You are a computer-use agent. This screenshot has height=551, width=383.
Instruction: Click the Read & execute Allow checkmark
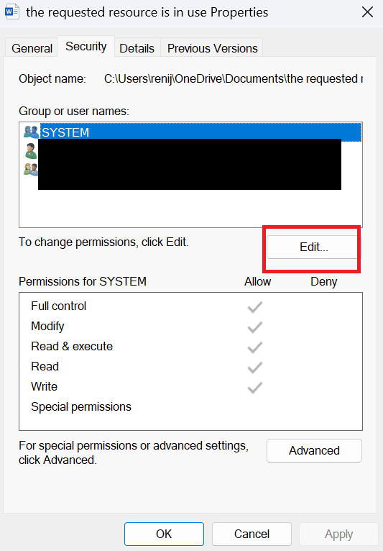[255, 347]
